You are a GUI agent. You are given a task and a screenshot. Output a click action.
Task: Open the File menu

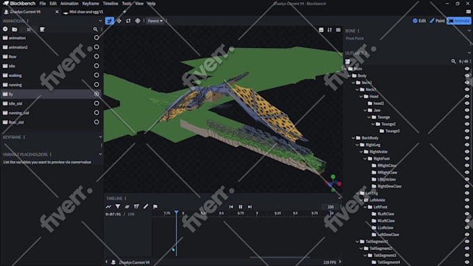coord(42,3)
